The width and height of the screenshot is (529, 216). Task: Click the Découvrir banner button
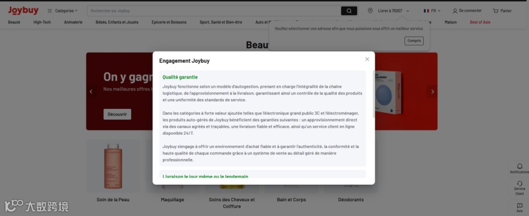pos(118,115)
